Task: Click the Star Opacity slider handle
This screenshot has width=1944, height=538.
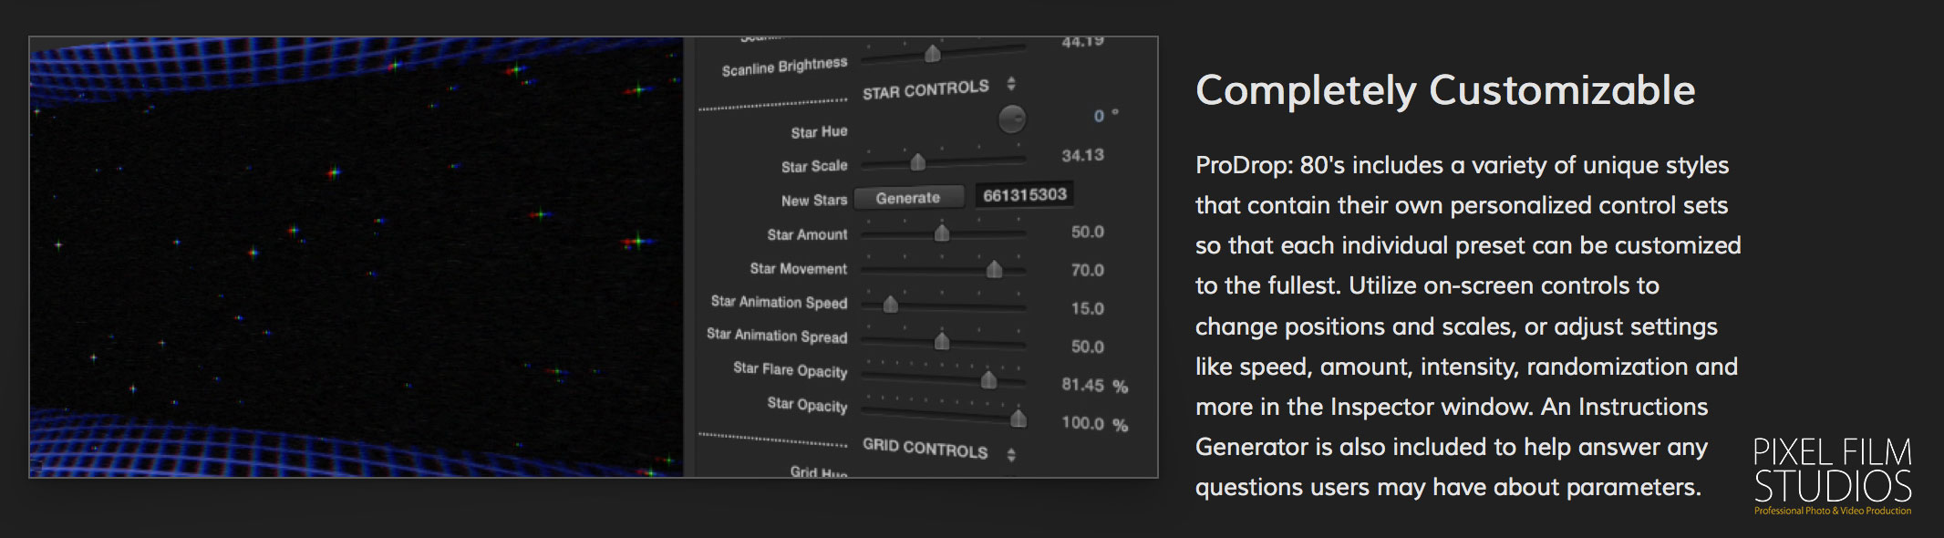Action: (1019, 419)
